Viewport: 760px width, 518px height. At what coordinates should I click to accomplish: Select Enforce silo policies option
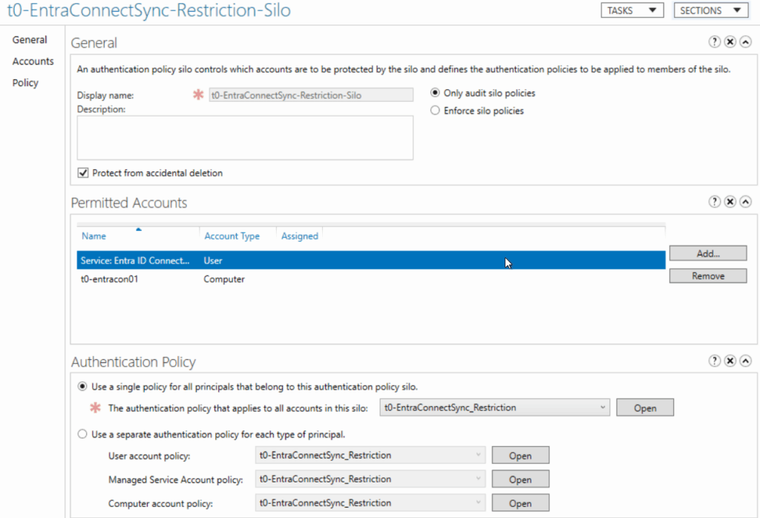tap(436, 111)
